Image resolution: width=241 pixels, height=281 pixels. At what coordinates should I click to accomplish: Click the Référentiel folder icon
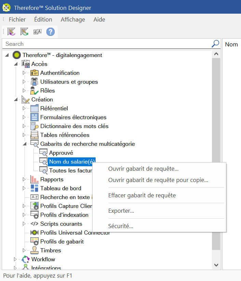34,109
